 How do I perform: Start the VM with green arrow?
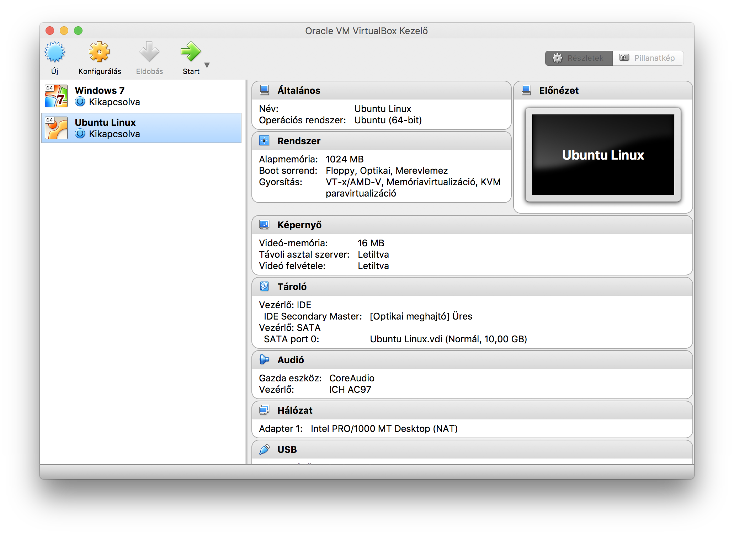[x=191, y=52]
